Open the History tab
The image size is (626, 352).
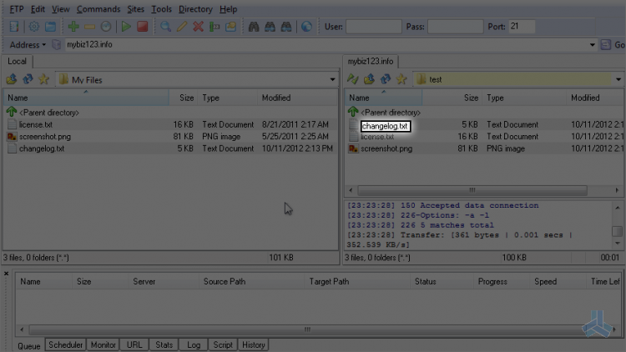[254, 344]
